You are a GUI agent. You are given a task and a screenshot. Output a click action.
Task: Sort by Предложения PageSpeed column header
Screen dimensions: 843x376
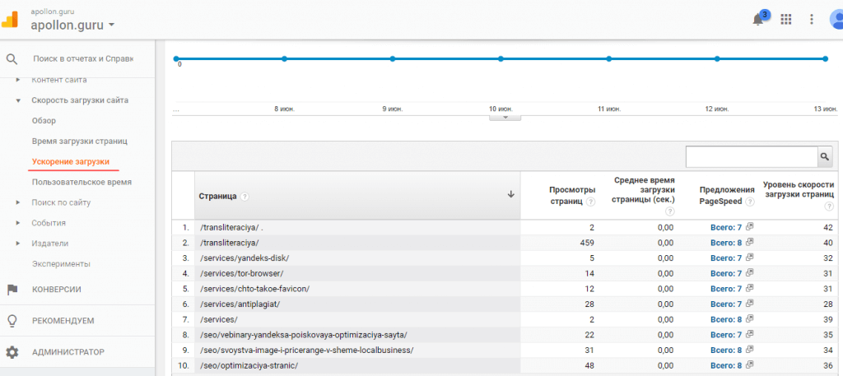726,196
